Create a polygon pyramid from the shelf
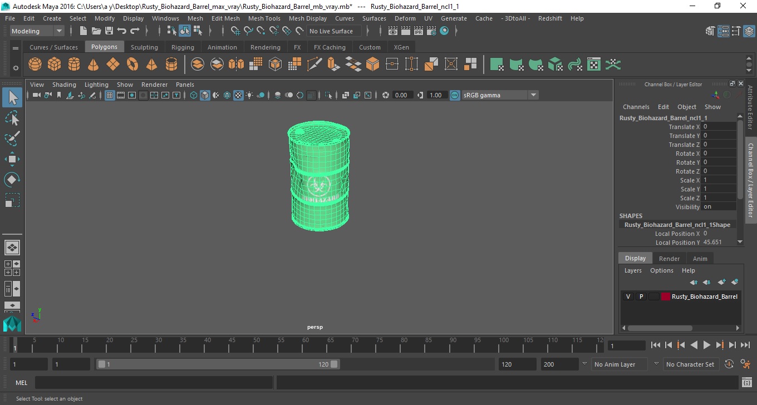Screen dimensions: 757x405 click(x=152, y=65)
